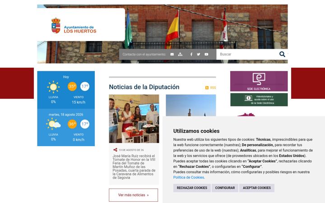The image size is (325, 203).
Task: Click the 13 de agosto de 26 date
Action: 131,150
